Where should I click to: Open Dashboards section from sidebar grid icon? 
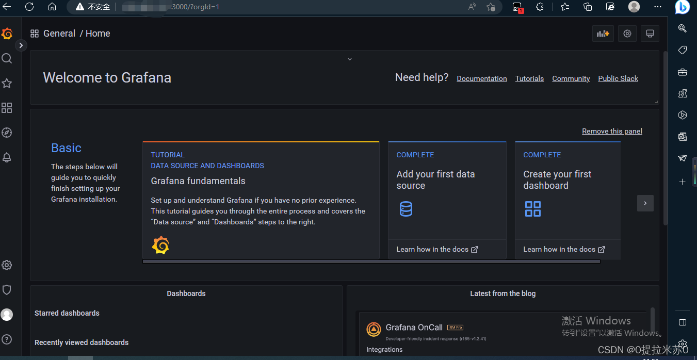pyautogui.click(x=7, y=108)
